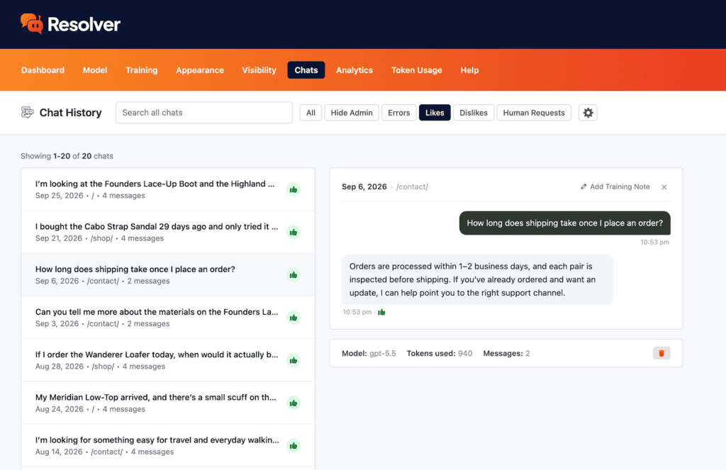
Task: Click the Chat History heading
Action: pyautogui.click(x=70, y=113)
